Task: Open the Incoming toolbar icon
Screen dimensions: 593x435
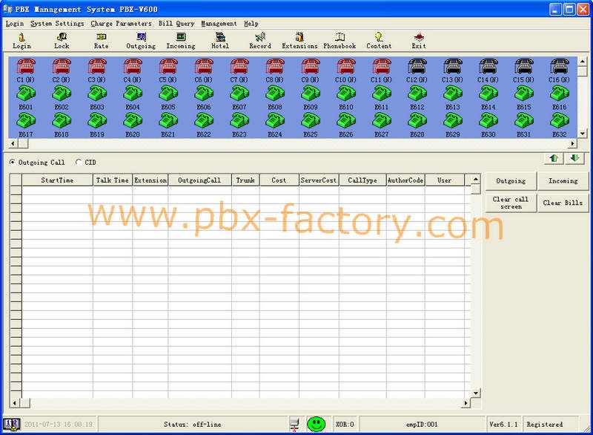Action: [x=181, y=41]
